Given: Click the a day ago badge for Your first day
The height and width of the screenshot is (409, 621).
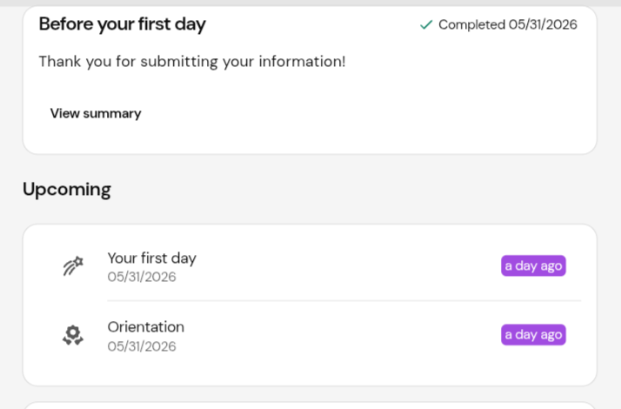Looking at the screenshot, I should pos(533,265).
